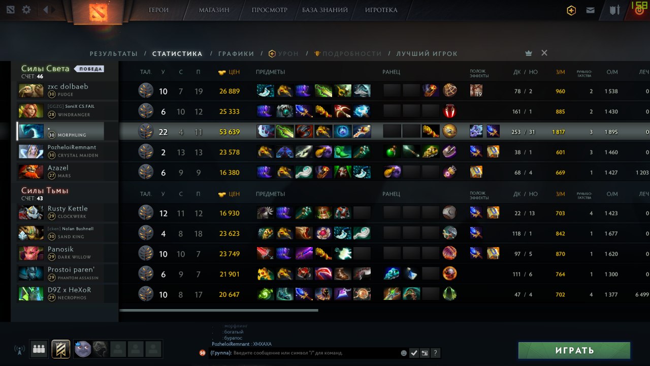This screenshot has width=650, height=366.
Task: Toggle the highlighted rank banner button
Action: click(x=61, y=349)
